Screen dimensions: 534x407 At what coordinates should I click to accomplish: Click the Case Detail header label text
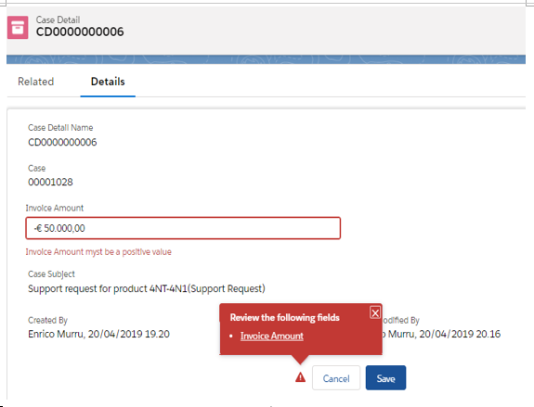tap(58, 19)
